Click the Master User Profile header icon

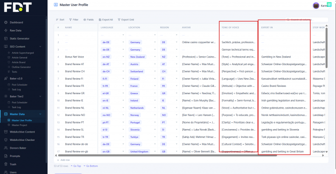(56, 5)
